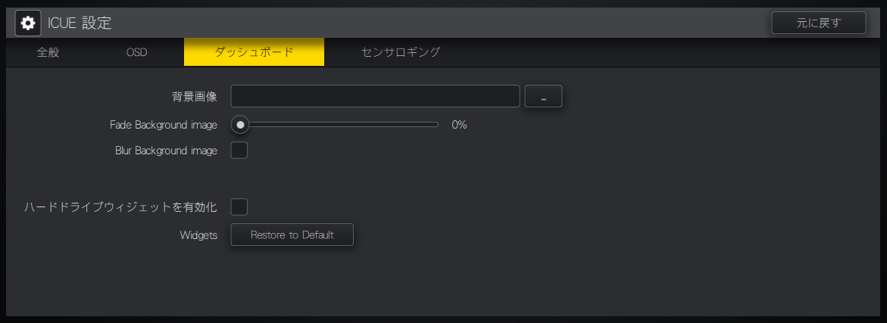Click the 0% fade value text
Image resolution: width=887 pixels, height=323 pixels.
coord(459,126)
